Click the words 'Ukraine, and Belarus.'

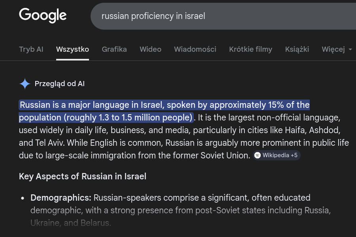(x=71, y=223)
